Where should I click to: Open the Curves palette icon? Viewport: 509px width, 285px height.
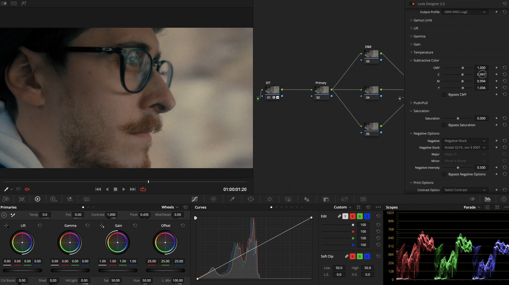(195, 199)
